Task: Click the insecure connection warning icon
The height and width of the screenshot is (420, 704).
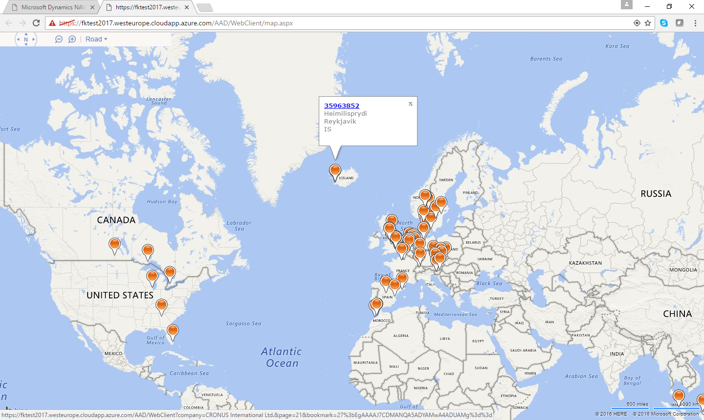Action: coord(52,23)
